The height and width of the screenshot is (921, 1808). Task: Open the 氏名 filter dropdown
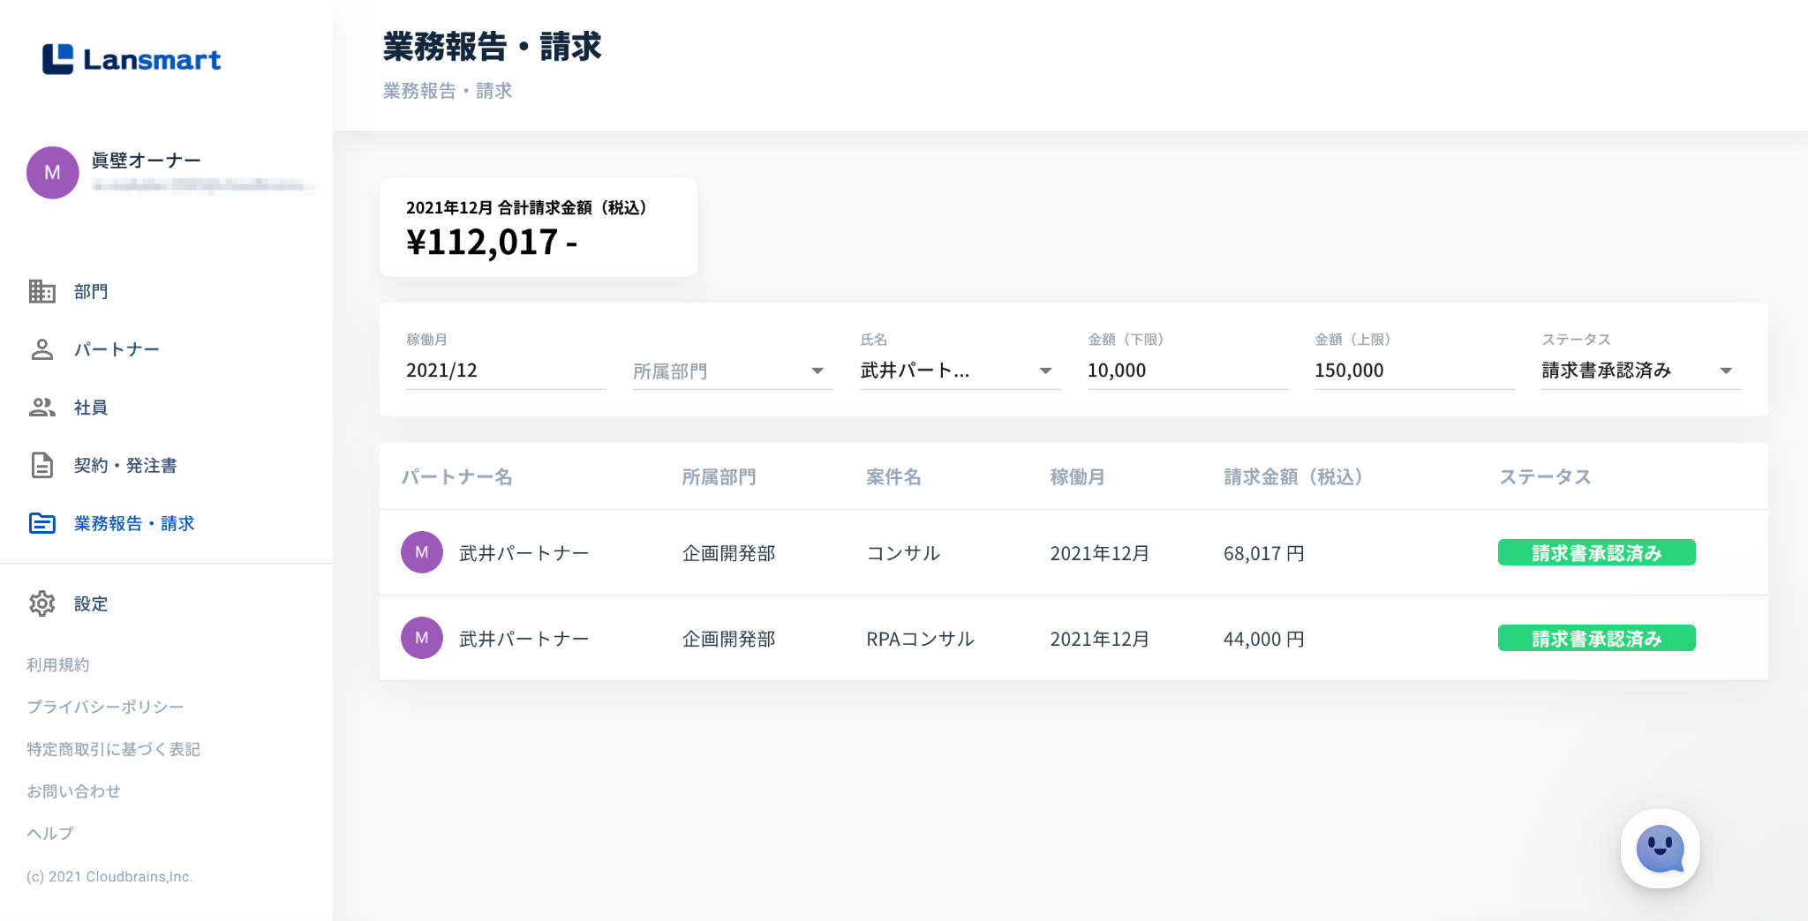point(960,371)
